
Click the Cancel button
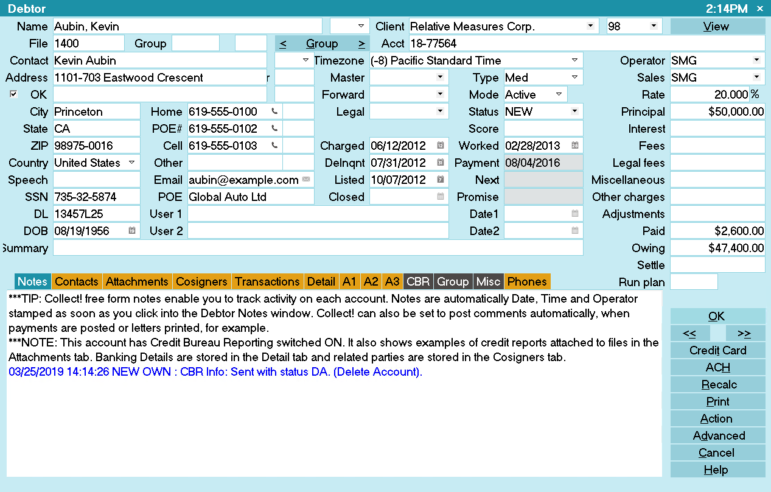718,452
